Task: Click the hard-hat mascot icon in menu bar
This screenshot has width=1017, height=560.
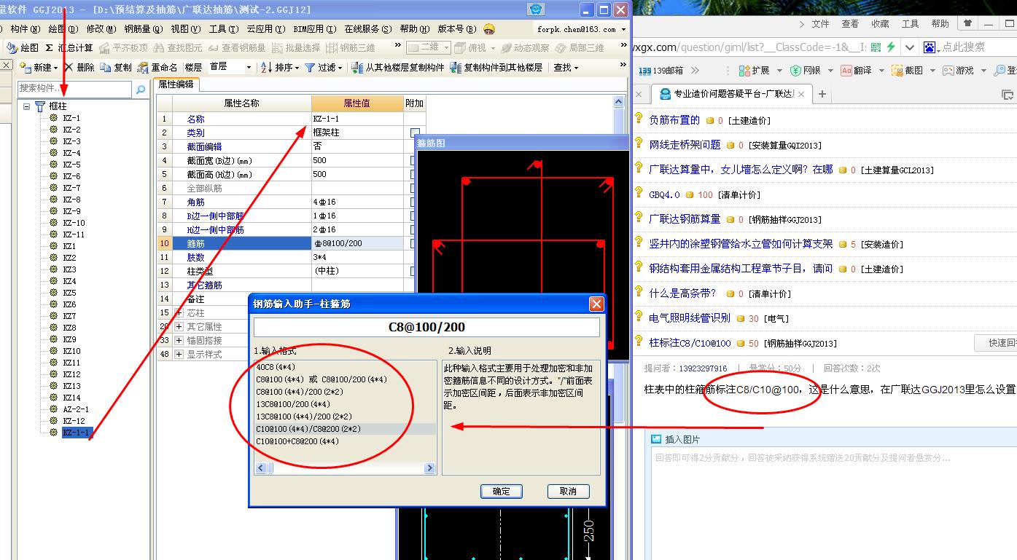Action: (x=489, y=29)
